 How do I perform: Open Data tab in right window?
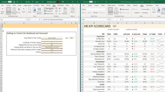[129, 5]
